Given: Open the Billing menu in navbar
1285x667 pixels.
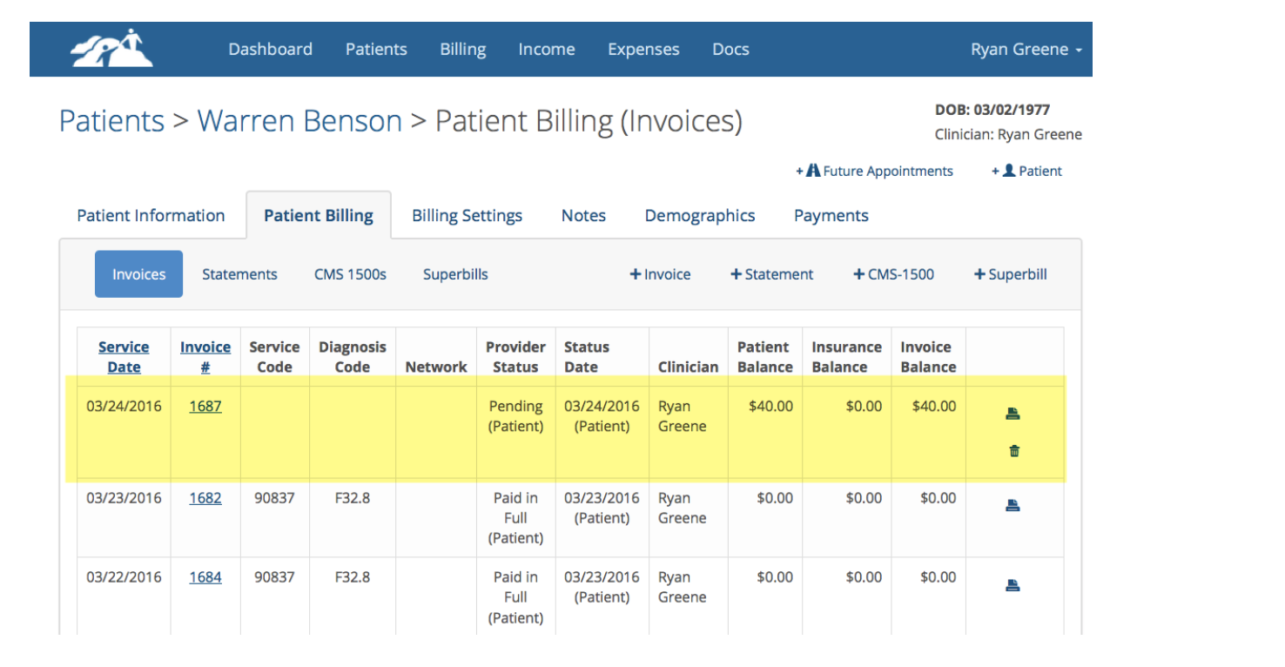Looking at the screenshot, I should click(462, 50).
